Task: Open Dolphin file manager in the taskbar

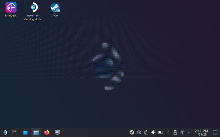Action: click(36, 132)
